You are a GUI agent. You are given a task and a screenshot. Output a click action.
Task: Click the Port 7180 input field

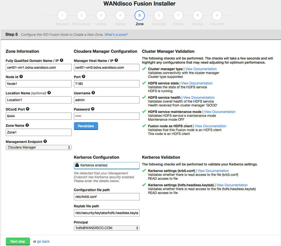[x=106, y=84]
